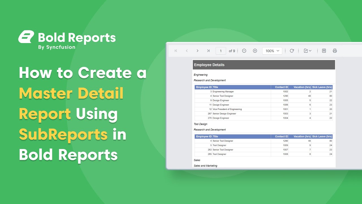The width and height of the screenshot is (362, 204).
Task: Click the 'of 9' page count text
Action: coord(232,51)
